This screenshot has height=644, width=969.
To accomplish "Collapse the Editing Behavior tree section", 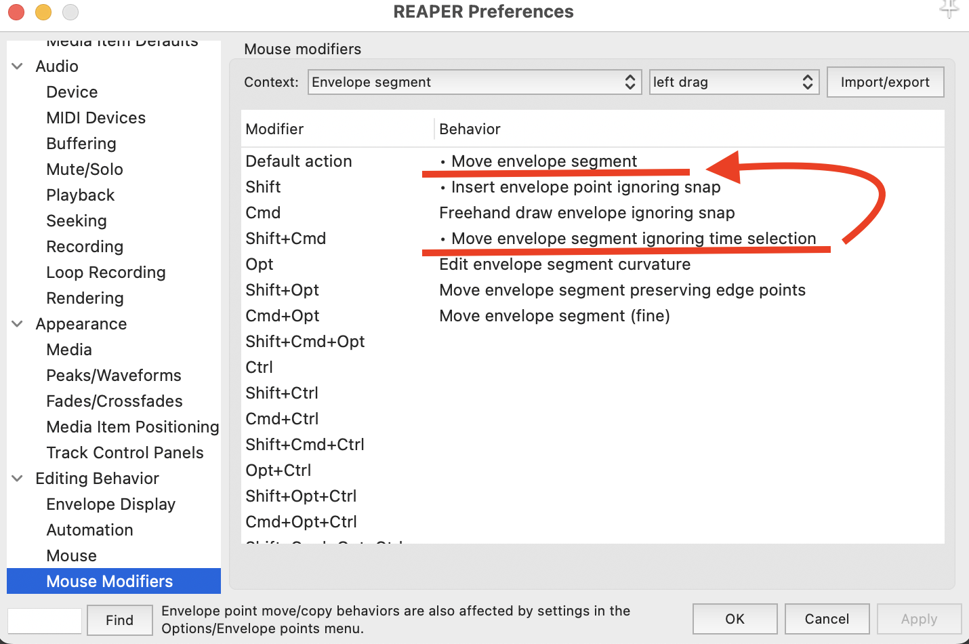I will [18, 479].
